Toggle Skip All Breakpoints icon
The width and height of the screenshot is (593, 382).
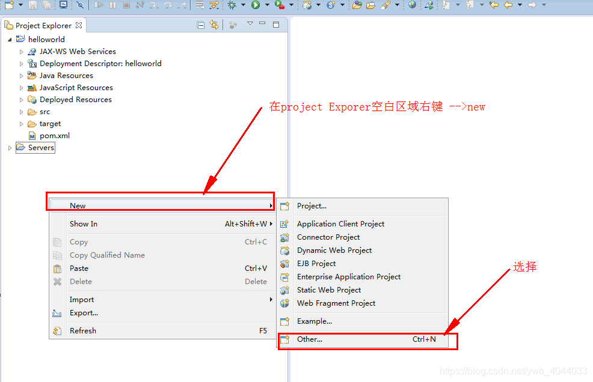click(x=80, y=5)
